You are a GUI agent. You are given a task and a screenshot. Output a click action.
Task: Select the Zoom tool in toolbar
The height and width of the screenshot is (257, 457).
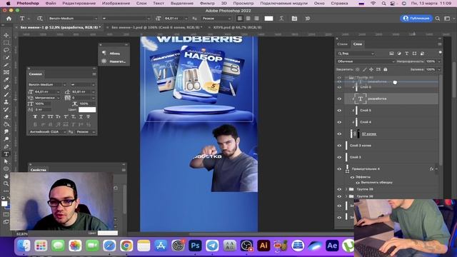point(6,183)
